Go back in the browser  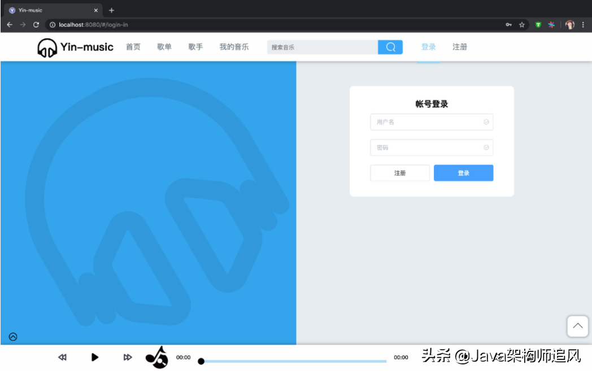(x=10, y=24)
